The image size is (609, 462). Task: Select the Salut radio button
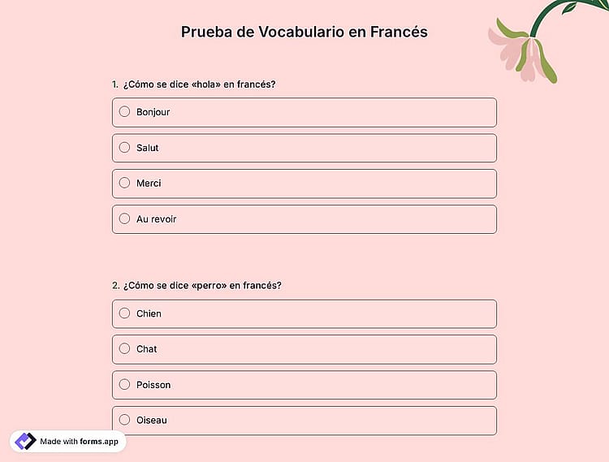(124, 148)
